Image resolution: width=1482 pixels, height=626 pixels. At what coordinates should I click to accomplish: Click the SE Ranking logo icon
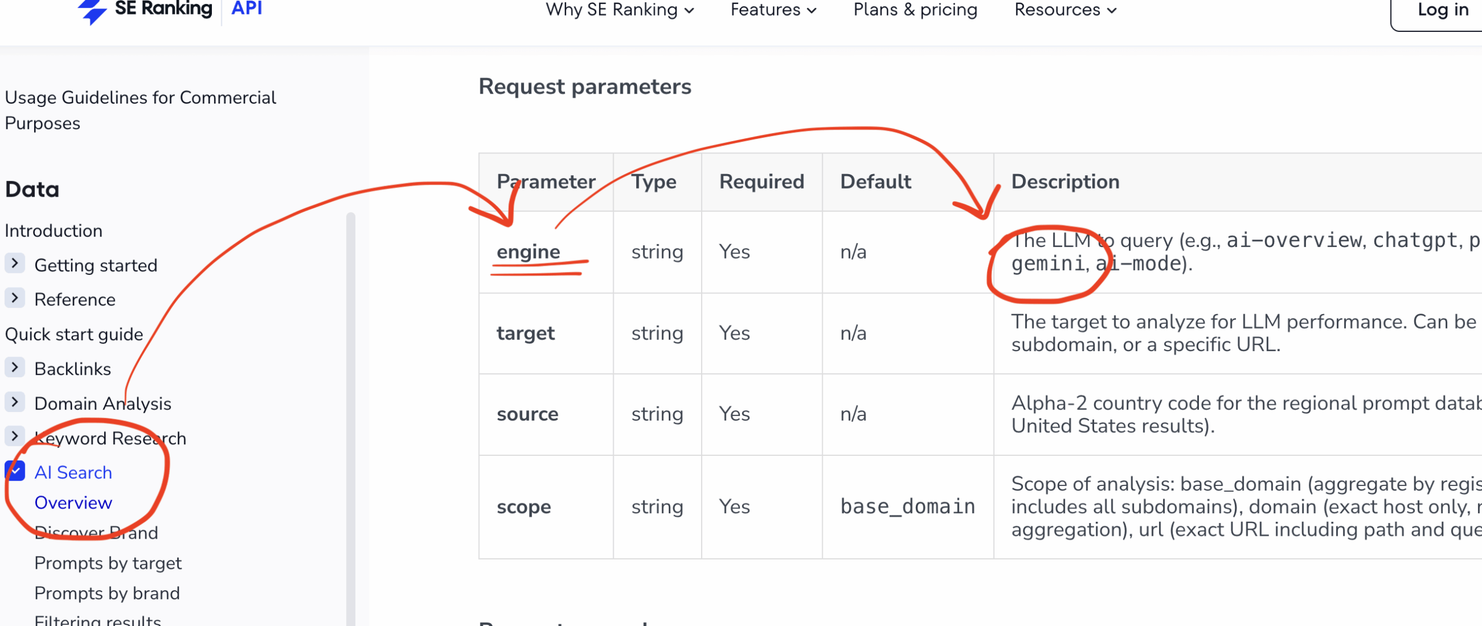click(x=93, y=10)
